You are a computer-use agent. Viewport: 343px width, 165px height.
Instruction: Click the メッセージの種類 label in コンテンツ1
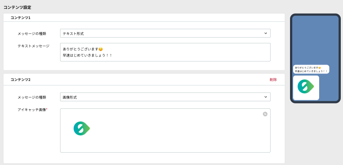pos(32,34)
